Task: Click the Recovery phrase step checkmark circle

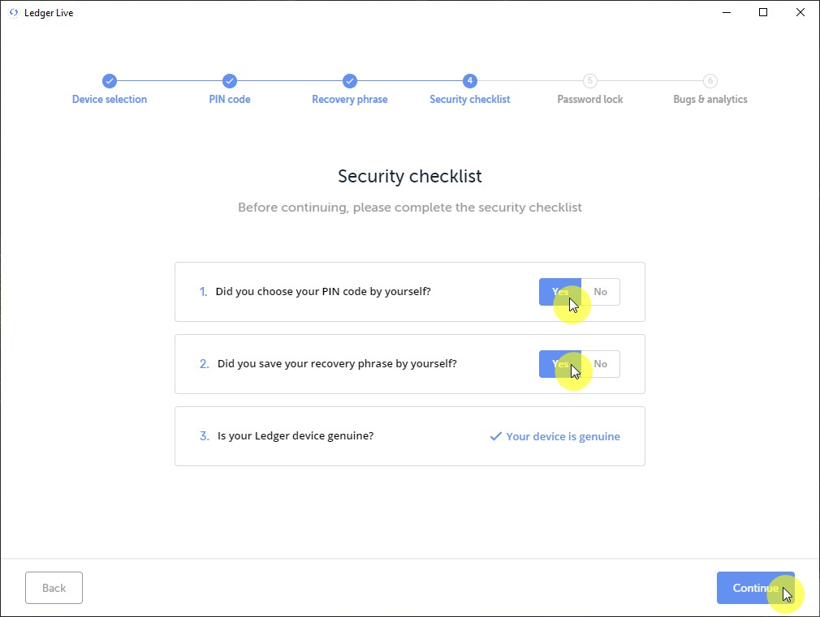Action: coord(350,81)
